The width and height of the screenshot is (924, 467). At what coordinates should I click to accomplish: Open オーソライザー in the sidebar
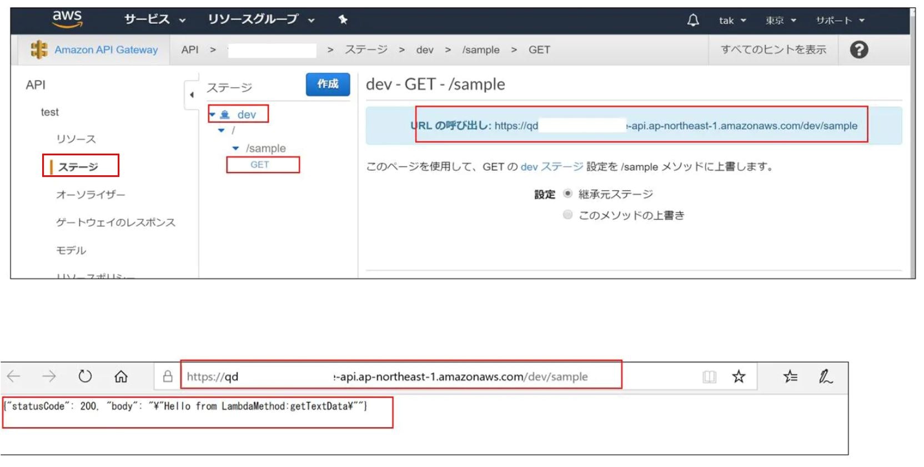point(91,194)
